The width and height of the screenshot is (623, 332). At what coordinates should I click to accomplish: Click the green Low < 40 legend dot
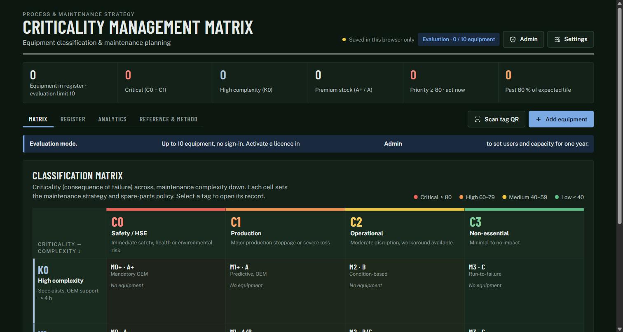[x=557, y=197]
